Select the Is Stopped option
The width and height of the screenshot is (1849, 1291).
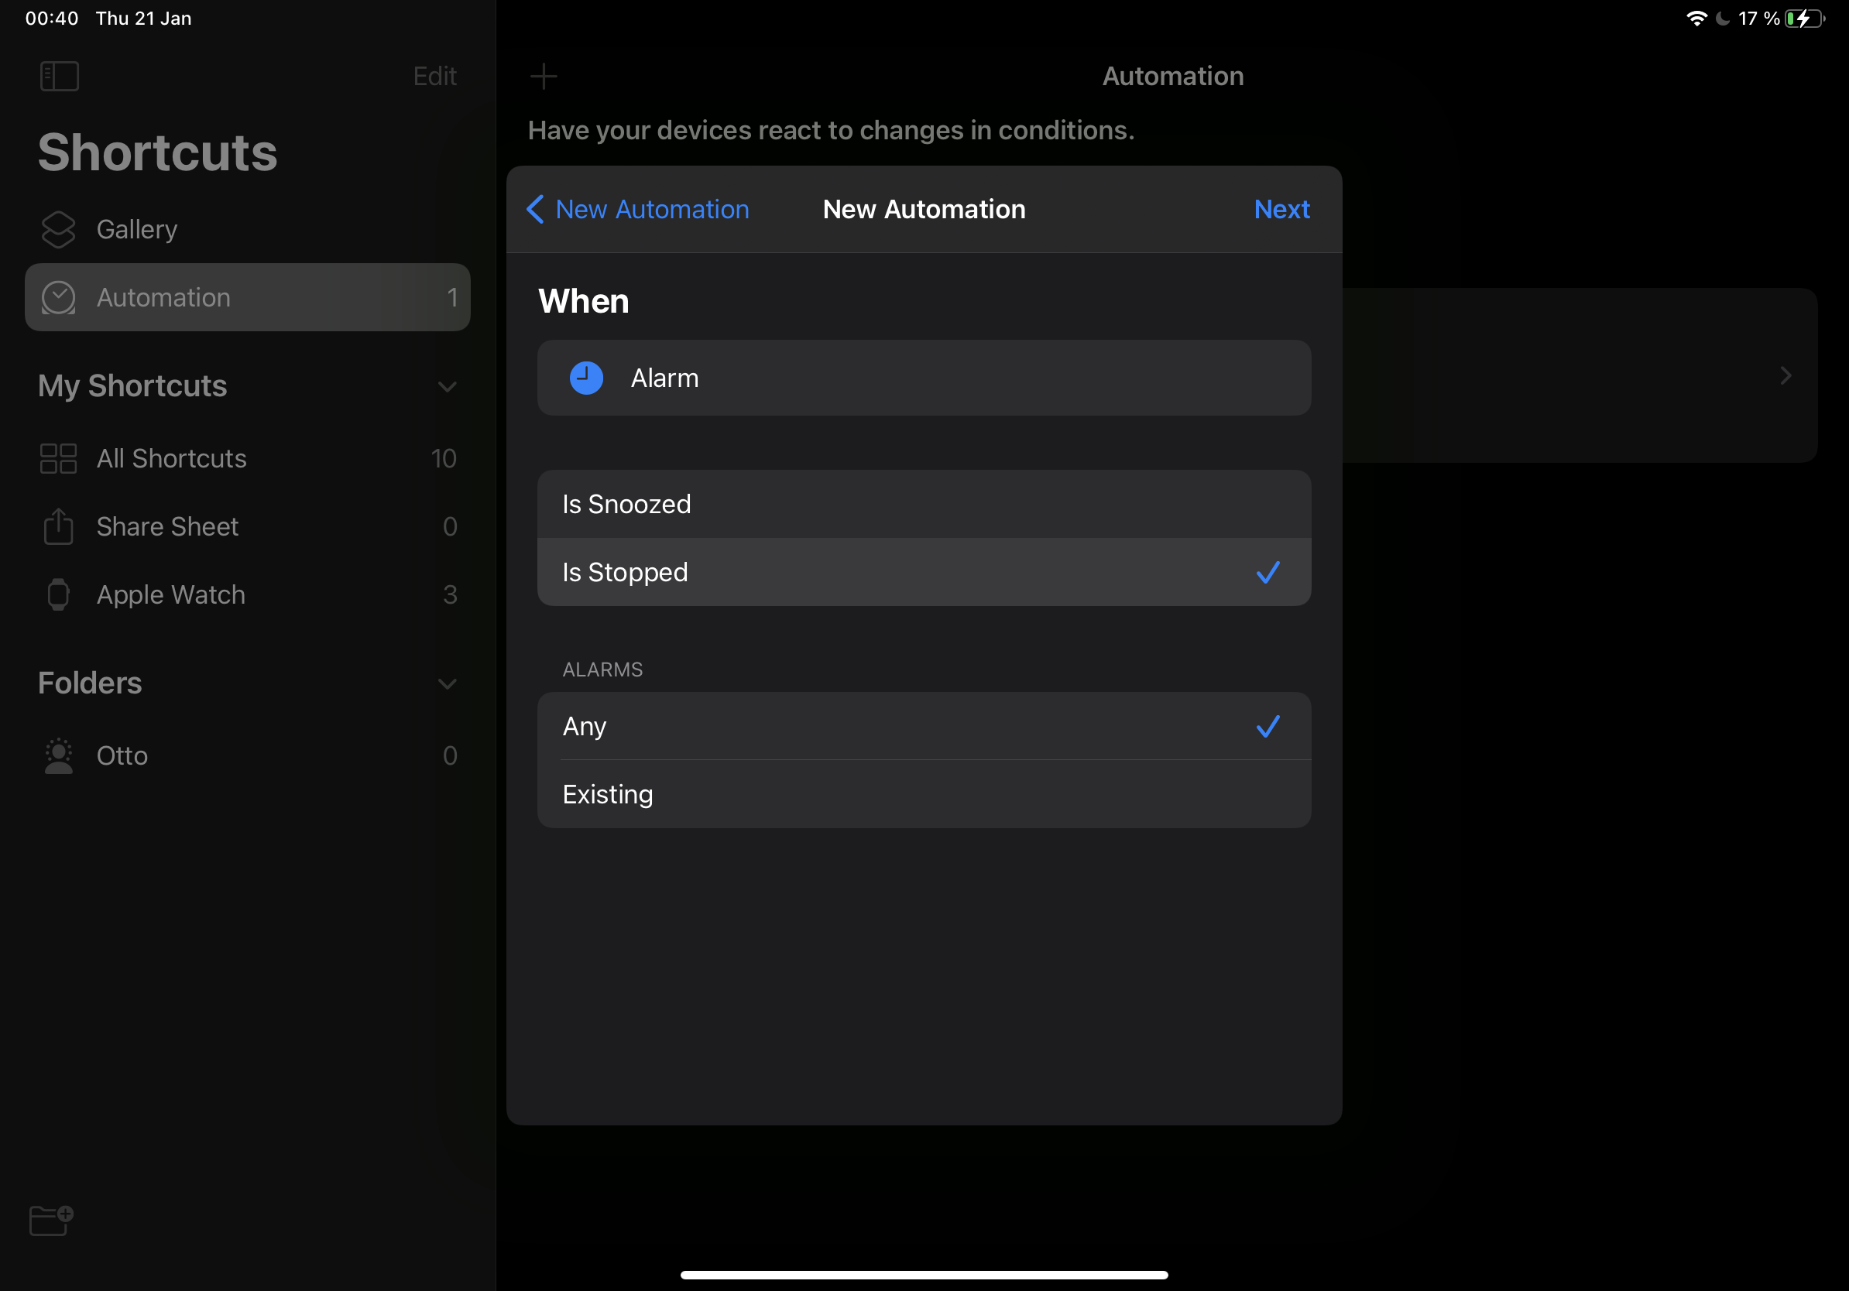coord(924,572)
